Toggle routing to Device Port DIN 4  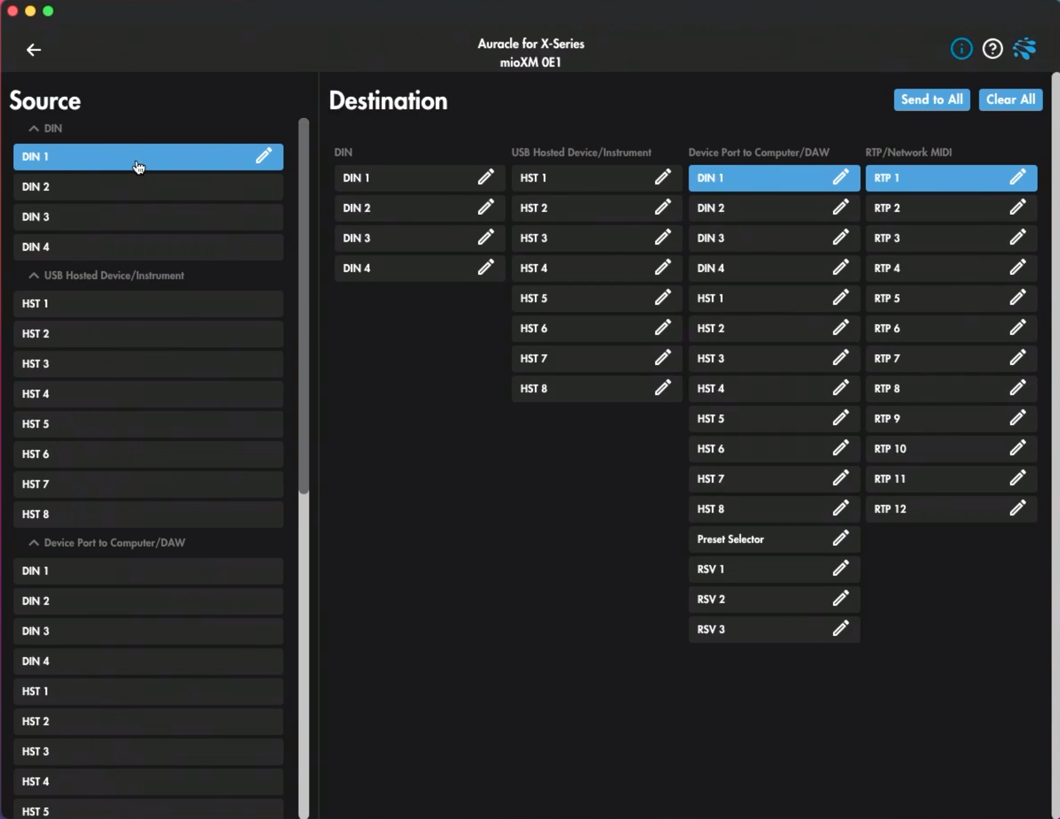pos(774,268)
